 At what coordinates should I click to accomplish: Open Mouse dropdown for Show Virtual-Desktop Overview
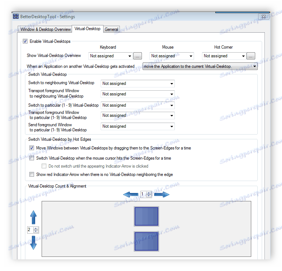(x=172, y=56)
